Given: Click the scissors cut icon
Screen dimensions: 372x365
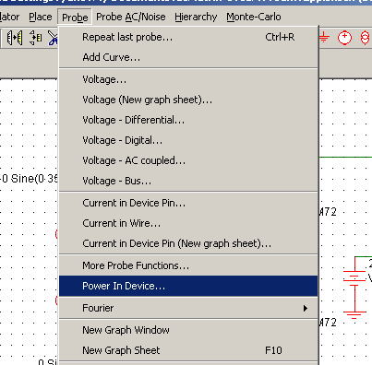Looking at the screenshot, I should (53, 39).
